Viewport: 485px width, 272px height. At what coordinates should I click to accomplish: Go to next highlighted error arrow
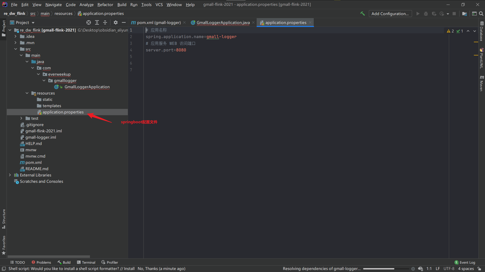(x=475, y=31)
